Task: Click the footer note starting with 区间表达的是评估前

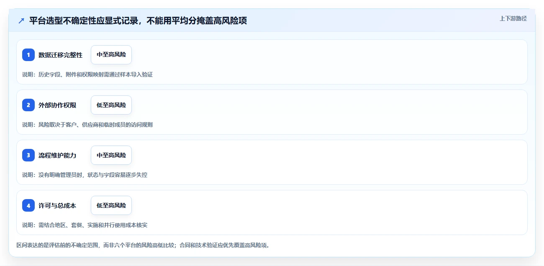Action: click(x=144, y=245)
